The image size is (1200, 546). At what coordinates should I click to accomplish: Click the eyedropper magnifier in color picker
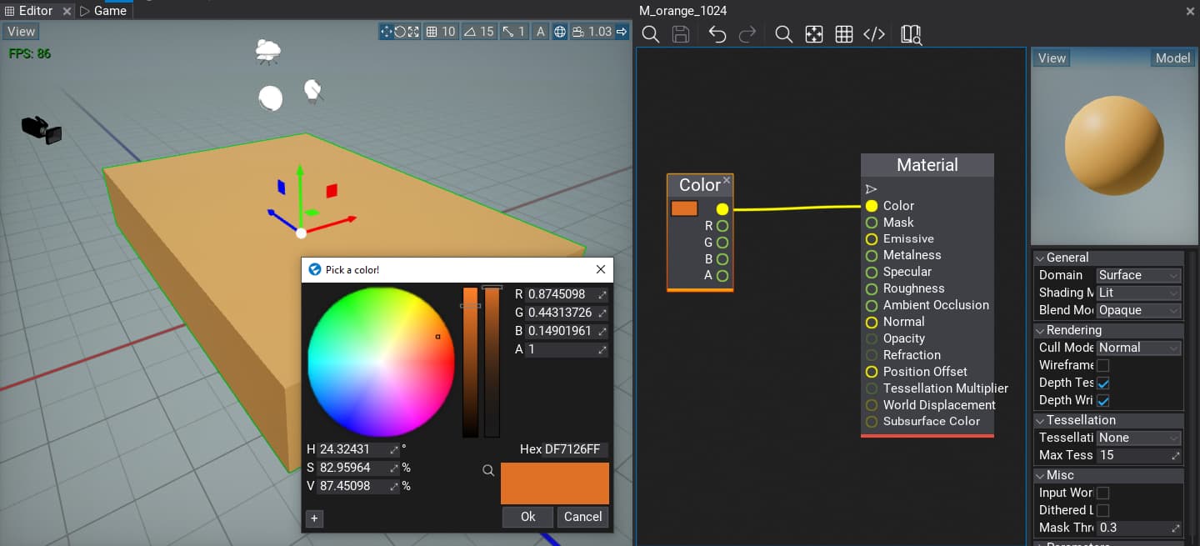click(x=488, y=471)
